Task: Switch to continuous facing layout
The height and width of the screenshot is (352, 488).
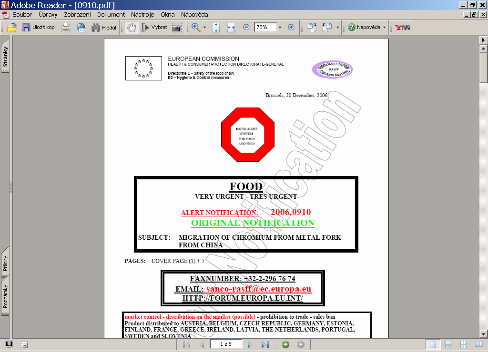Action: click(463, 344)
